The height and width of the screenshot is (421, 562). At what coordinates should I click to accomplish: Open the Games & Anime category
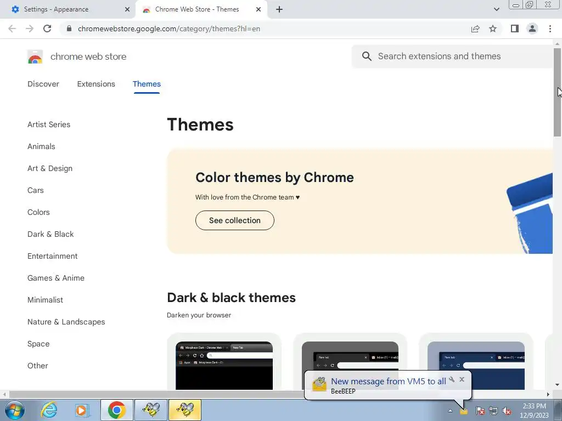pos(56,278)
